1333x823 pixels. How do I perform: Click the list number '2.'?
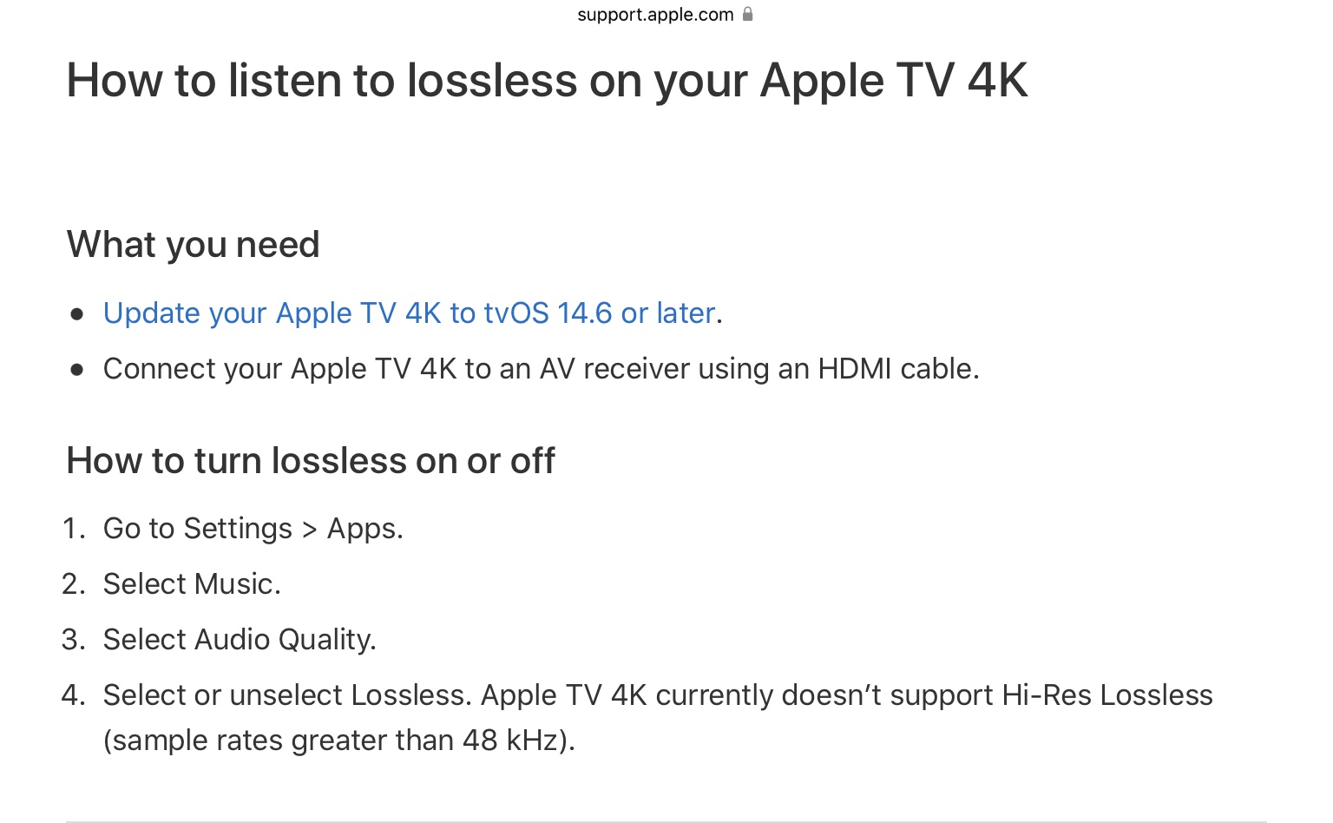point(74,584)
